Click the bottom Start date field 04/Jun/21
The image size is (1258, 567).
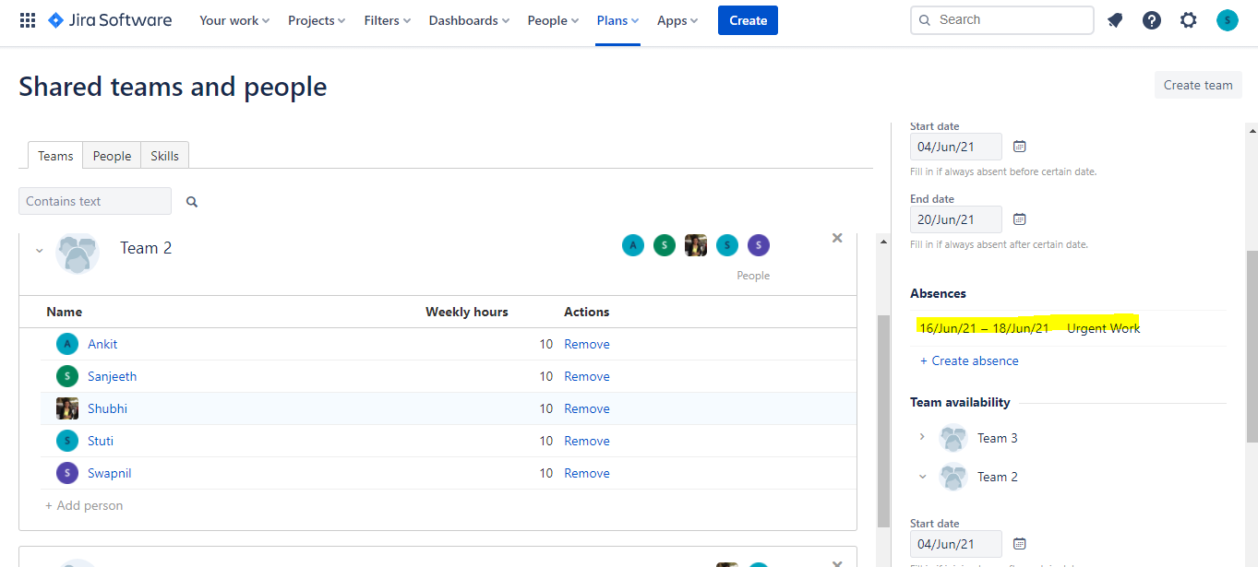955,544
